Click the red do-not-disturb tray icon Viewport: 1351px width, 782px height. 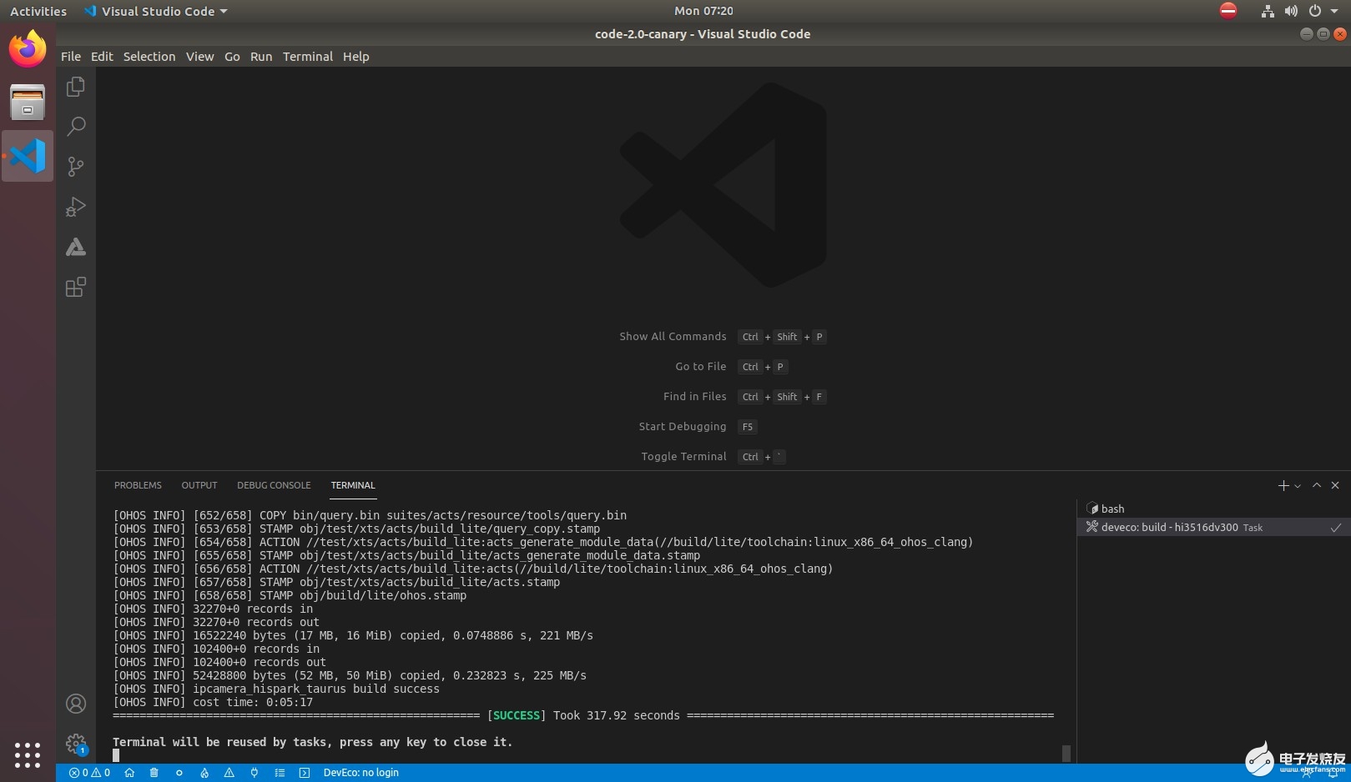point(1228,10)
